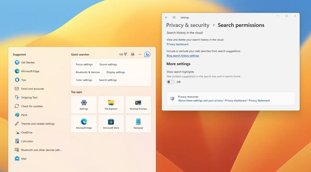Viewport: 311px width, 172px height.
Task: Open Email and accounts settings
Action: click(x=29, y=89)
